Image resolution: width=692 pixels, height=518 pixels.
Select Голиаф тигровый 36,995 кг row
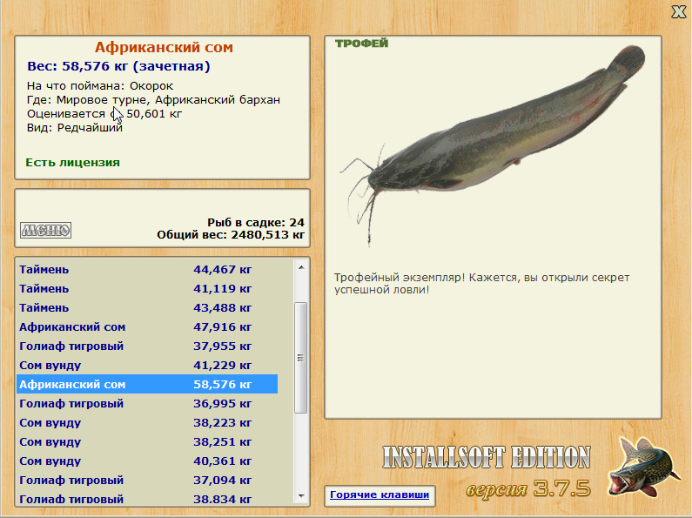[x=147, y=403]
